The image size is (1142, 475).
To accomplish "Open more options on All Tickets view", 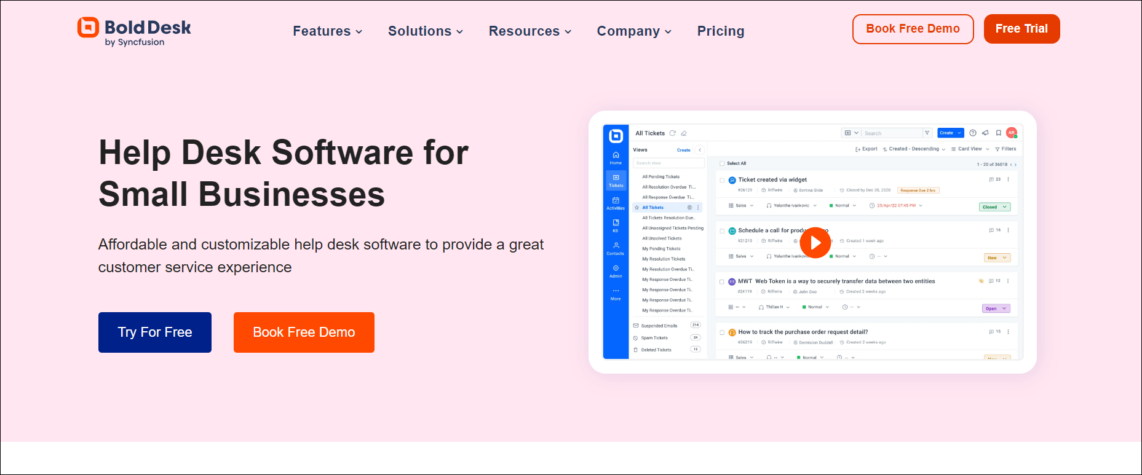I will pyautogui.click(x=698, y=208).
